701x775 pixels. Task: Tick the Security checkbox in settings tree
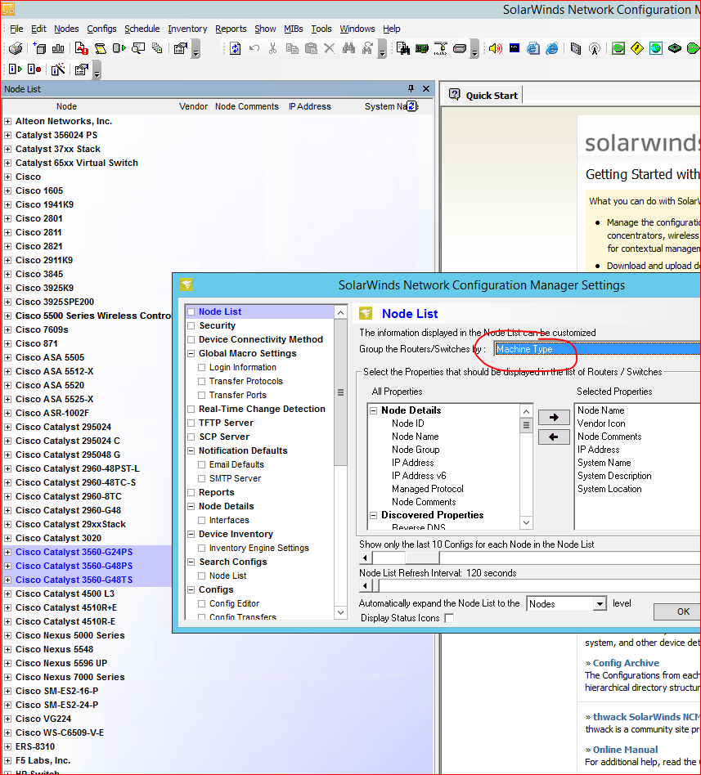(191, 325)
